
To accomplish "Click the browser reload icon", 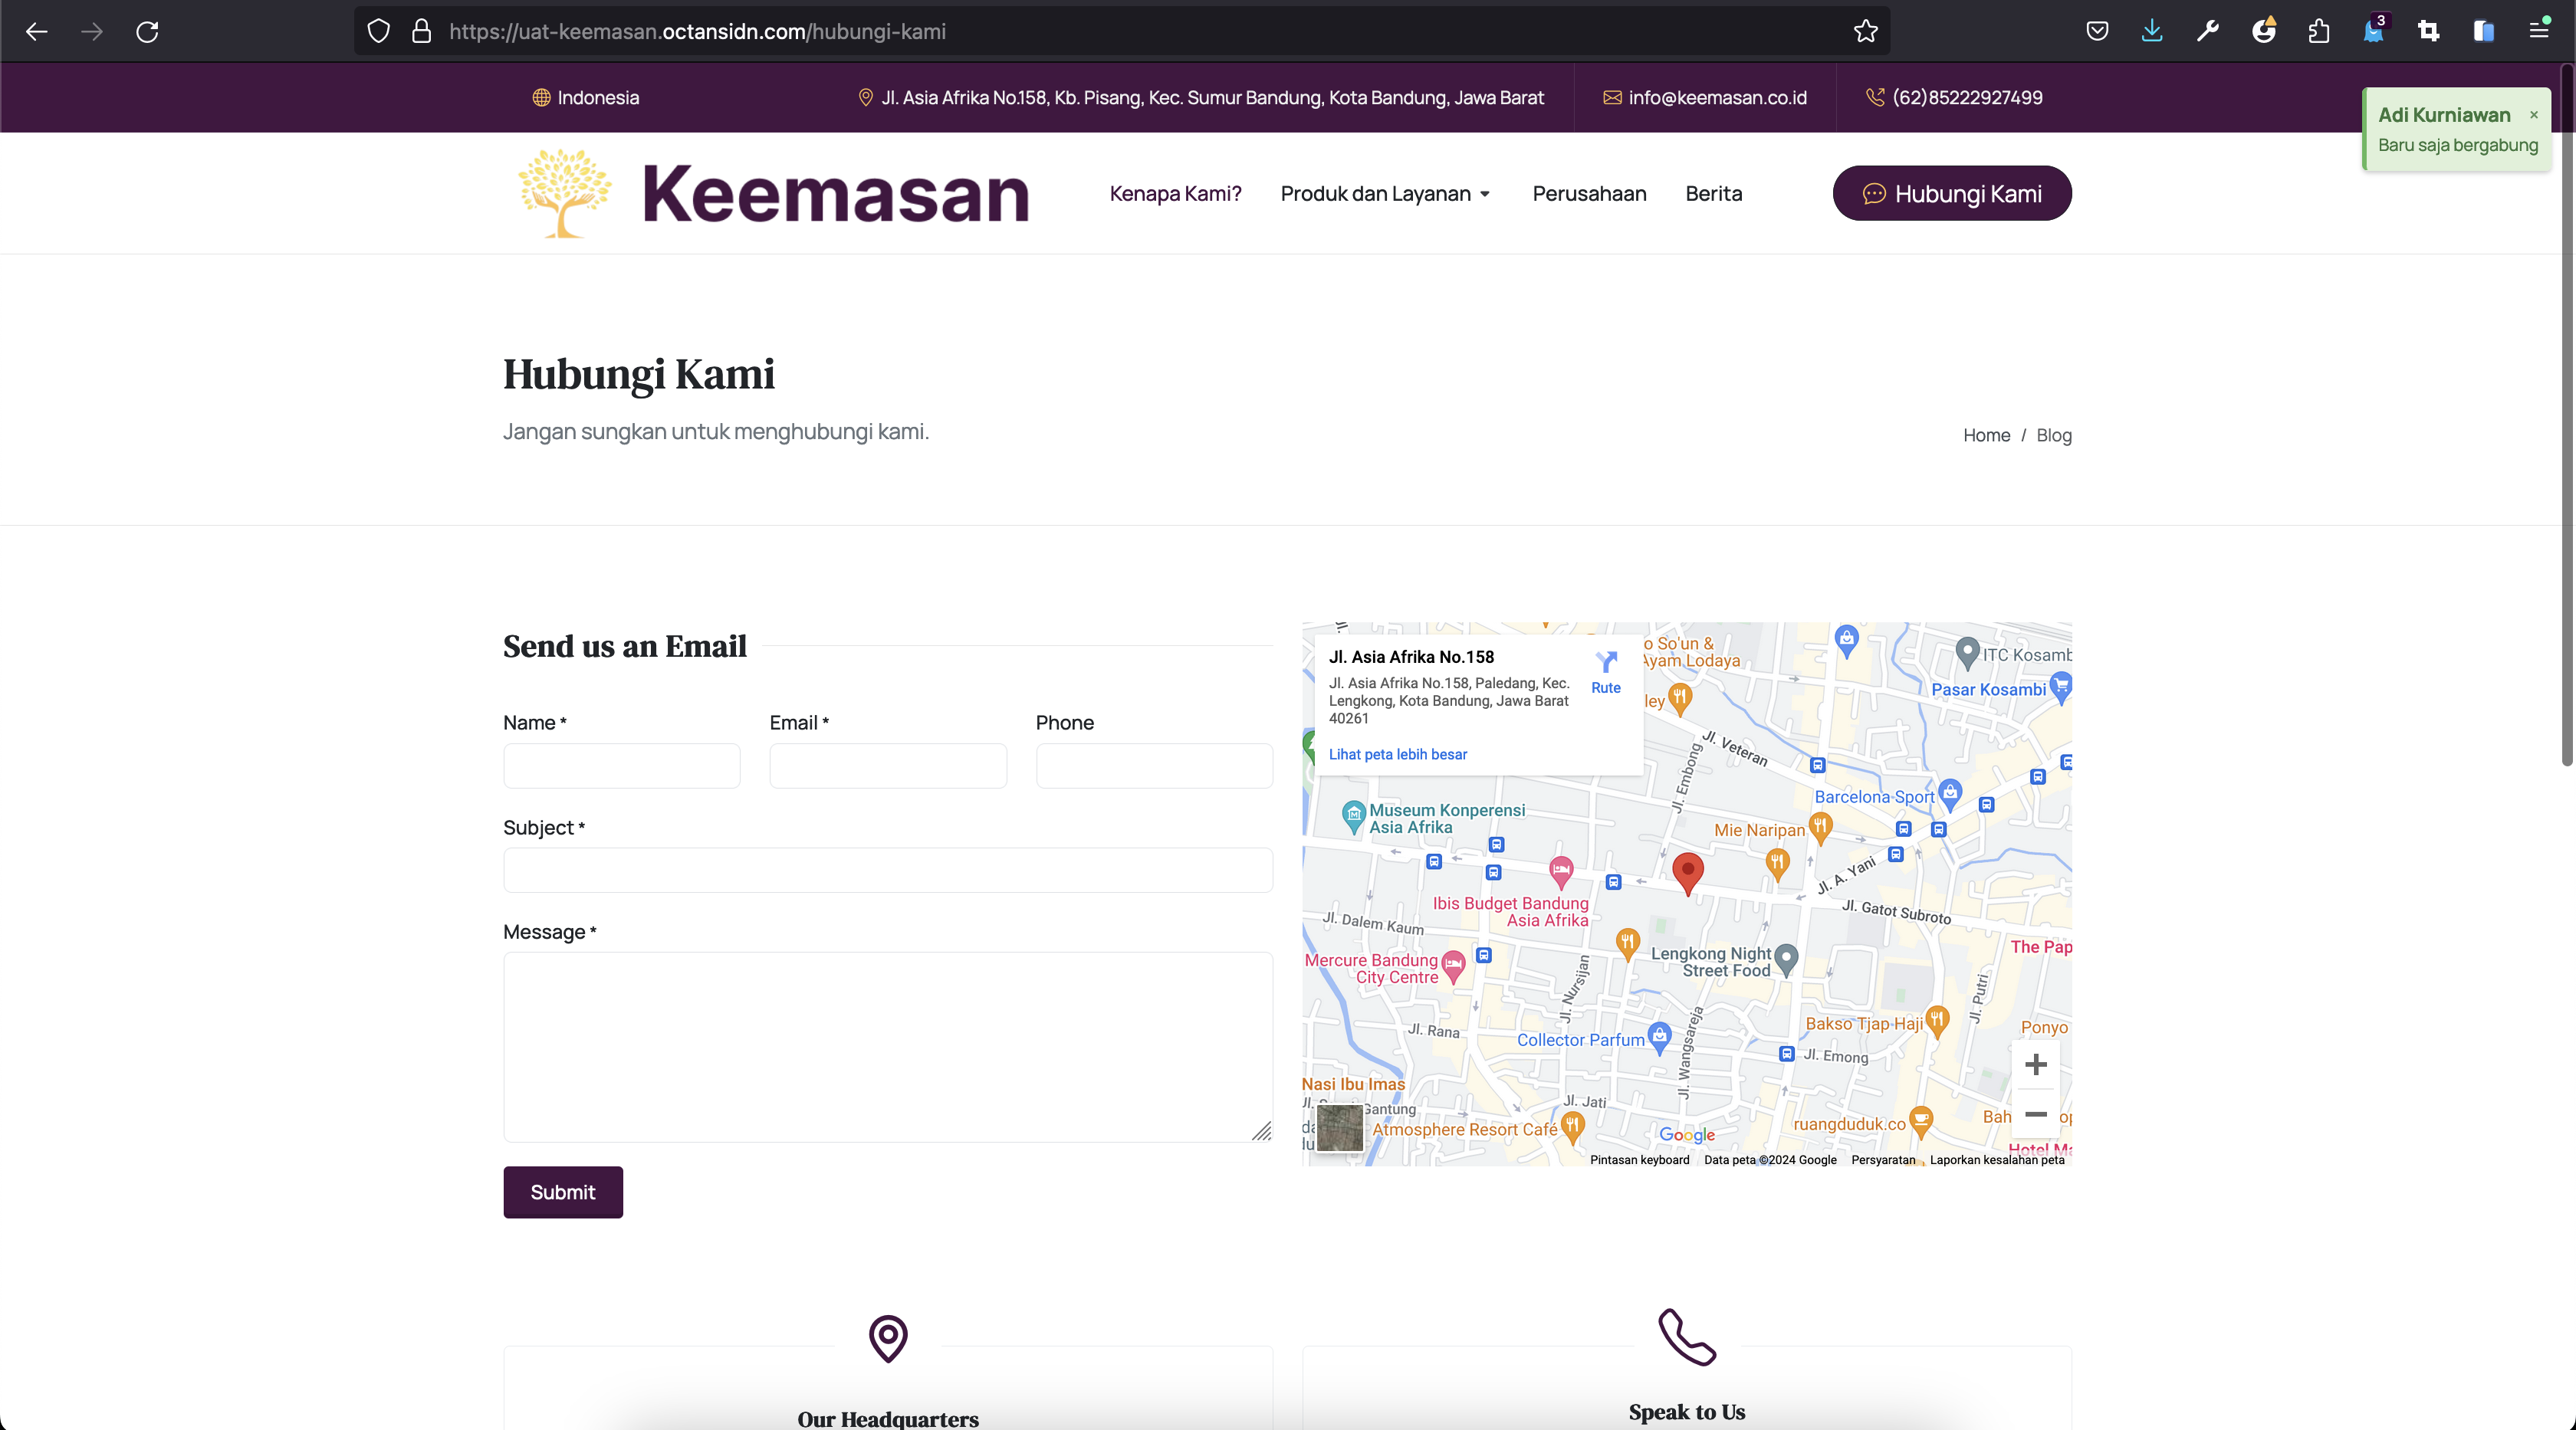I will tap(147, 32).
